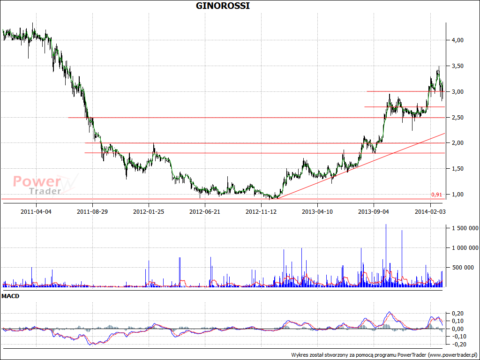
Task: Click the 1 500 000 volume axis label
Action: tap(465, 228)
